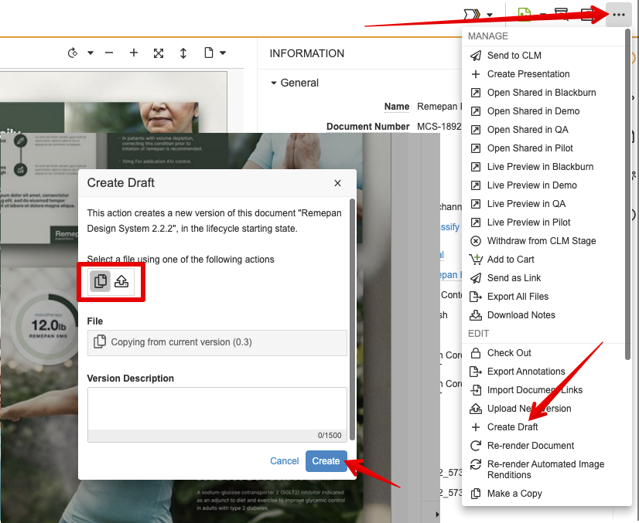This screenshot has width=639, height=523.
Task: Click the zoom in plus icon
Action: pyautogui.click(x=134, y=53)
